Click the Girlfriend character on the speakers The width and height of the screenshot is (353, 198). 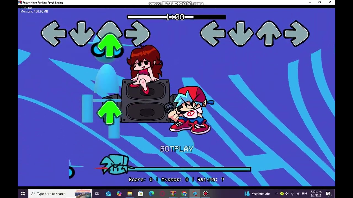point(145,70)
